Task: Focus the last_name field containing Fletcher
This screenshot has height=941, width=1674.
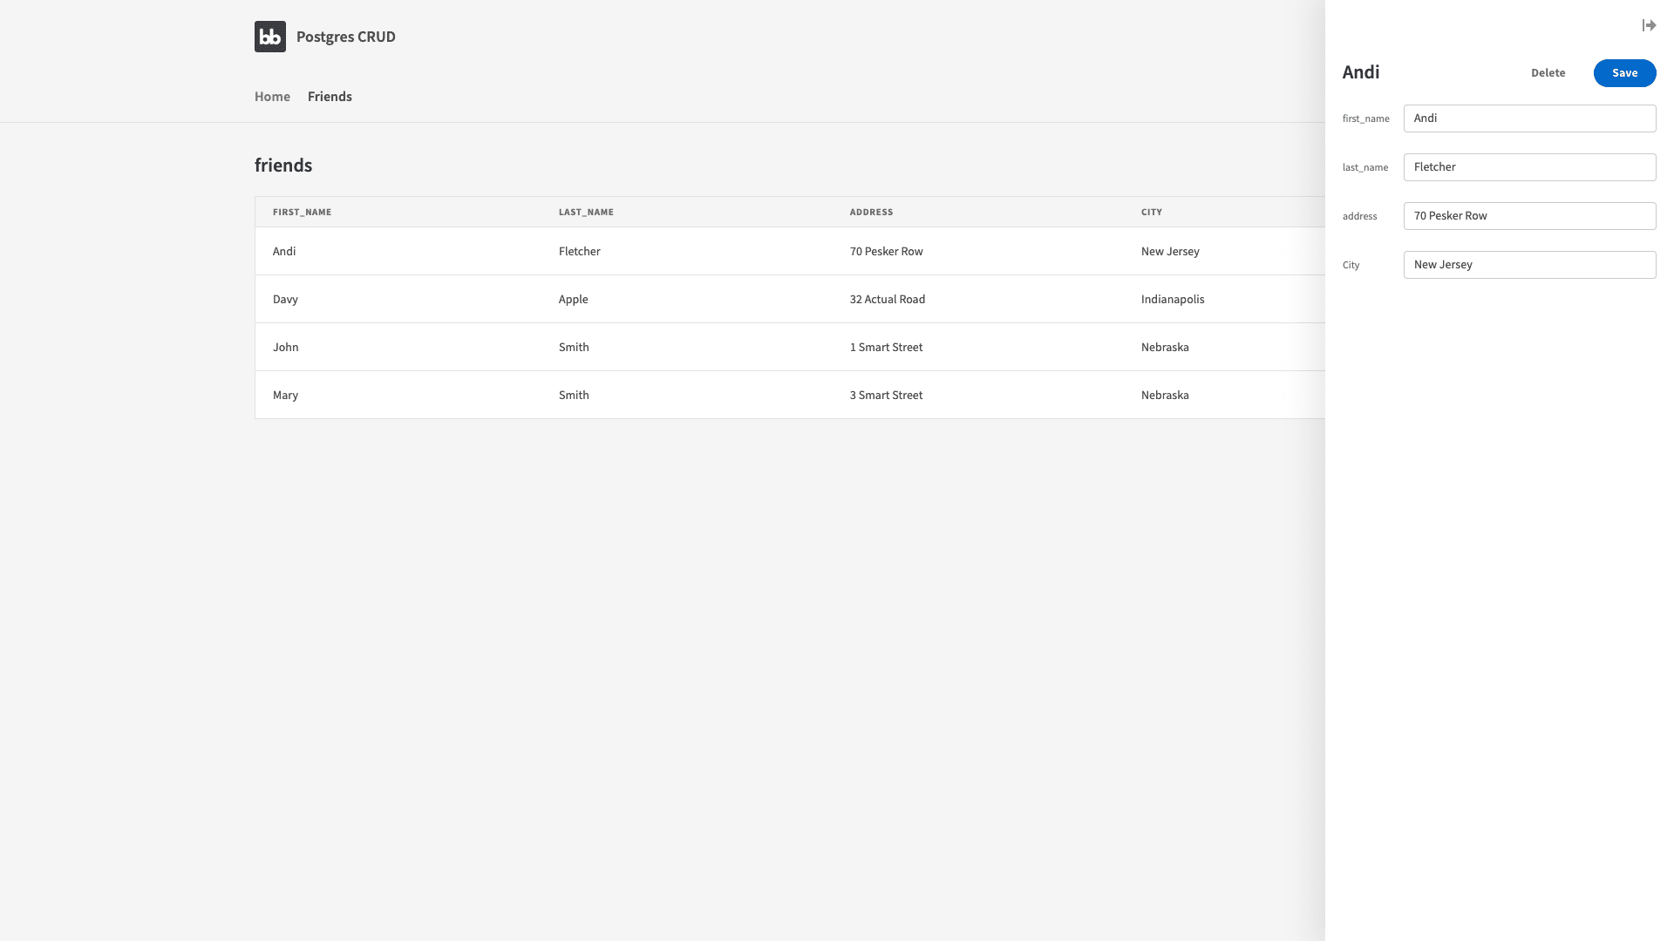Action: [x=1529, y=167]
